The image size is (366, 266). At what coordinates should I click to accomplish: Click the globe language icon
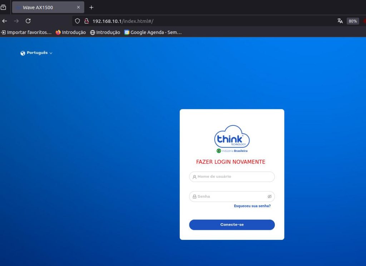click(23, 53)
